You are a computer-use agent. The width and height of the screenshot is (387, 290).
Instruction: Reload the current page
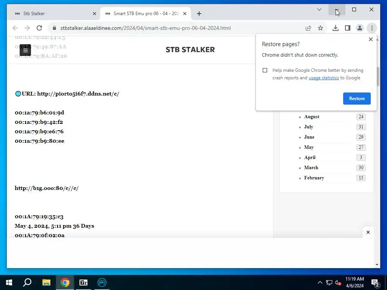pos(39,28)
